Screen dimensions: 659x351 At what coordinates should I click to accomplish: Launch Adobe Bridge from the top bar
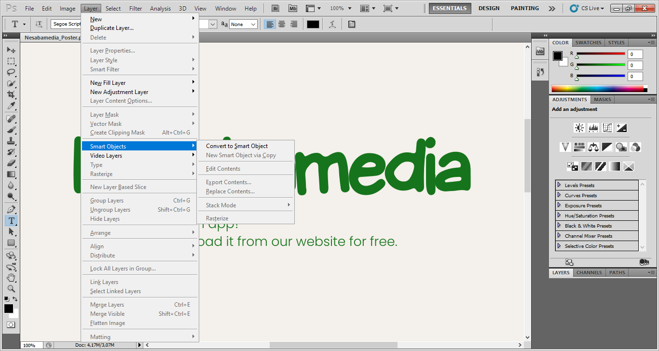[x=275, y=8]
